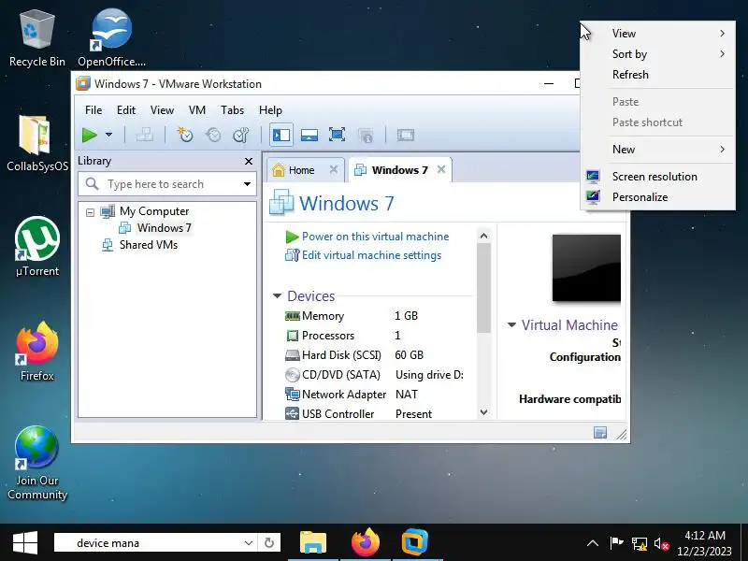Click Power on this virtual machine link
Image resolution: width=748 pixels, height=561 pixels.
coord(376,237)
